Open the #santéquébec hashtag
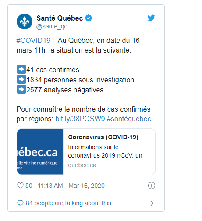Screen dimensions: 202x221 129,119
